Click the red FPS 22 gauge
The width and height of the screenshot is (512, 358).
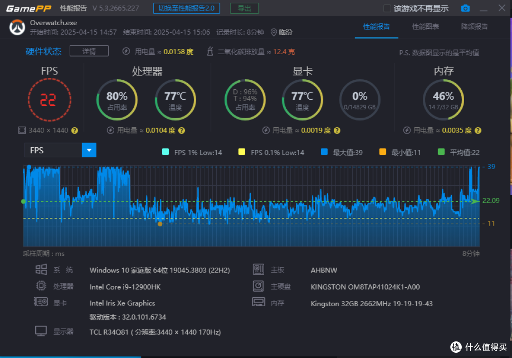coord(49,100)
